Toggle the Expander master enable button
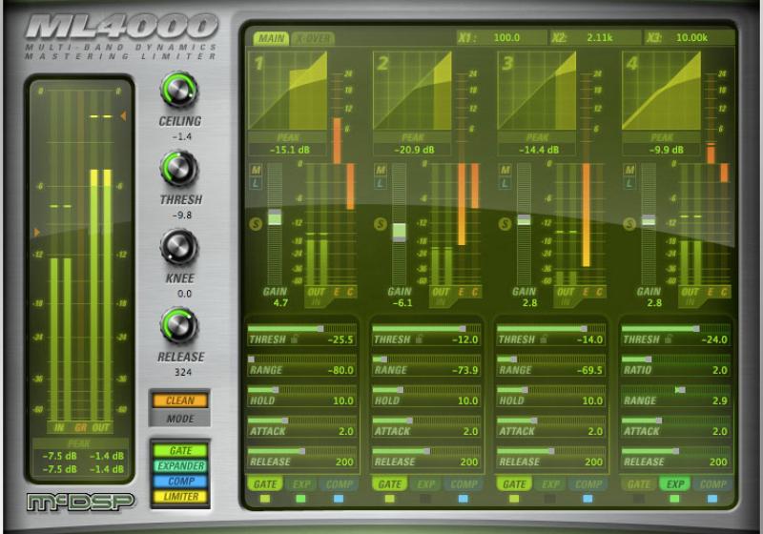763x534 pixels. (x=180, y=466)
